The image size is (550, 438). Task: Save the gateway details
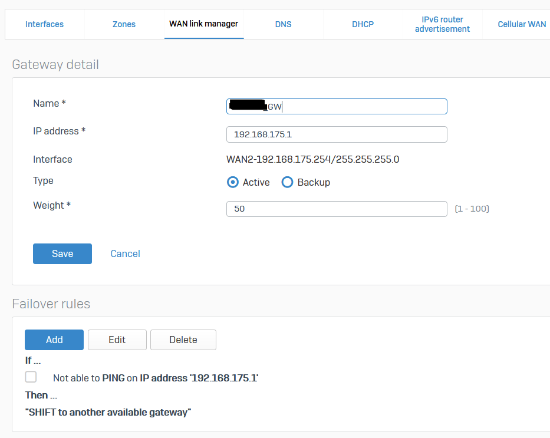(x=62, y=254)
